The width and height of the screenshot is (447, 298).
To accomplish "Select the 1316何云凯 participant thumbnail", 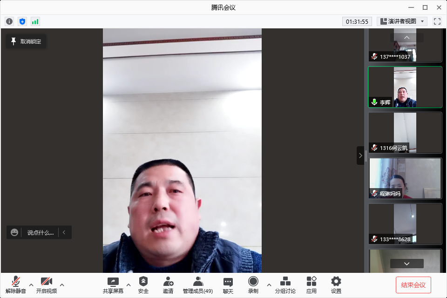I will (x=405, y=133).
